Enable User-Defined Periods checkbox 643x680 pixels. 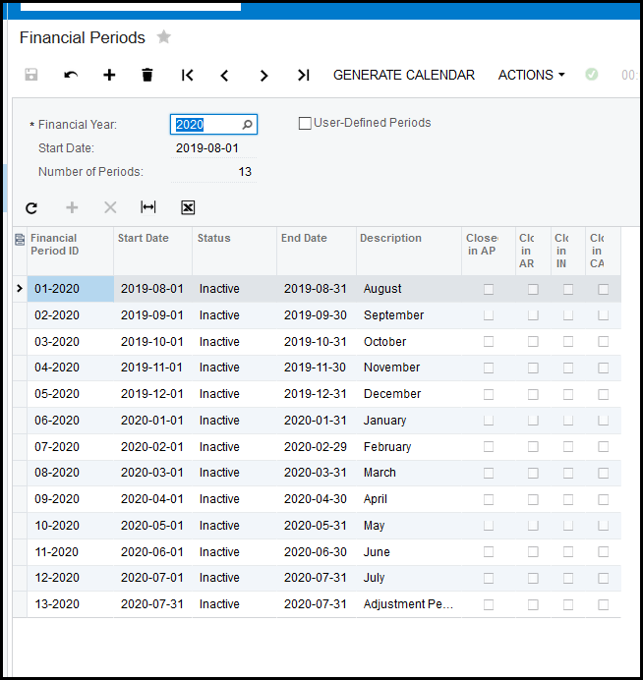(305, 124)
